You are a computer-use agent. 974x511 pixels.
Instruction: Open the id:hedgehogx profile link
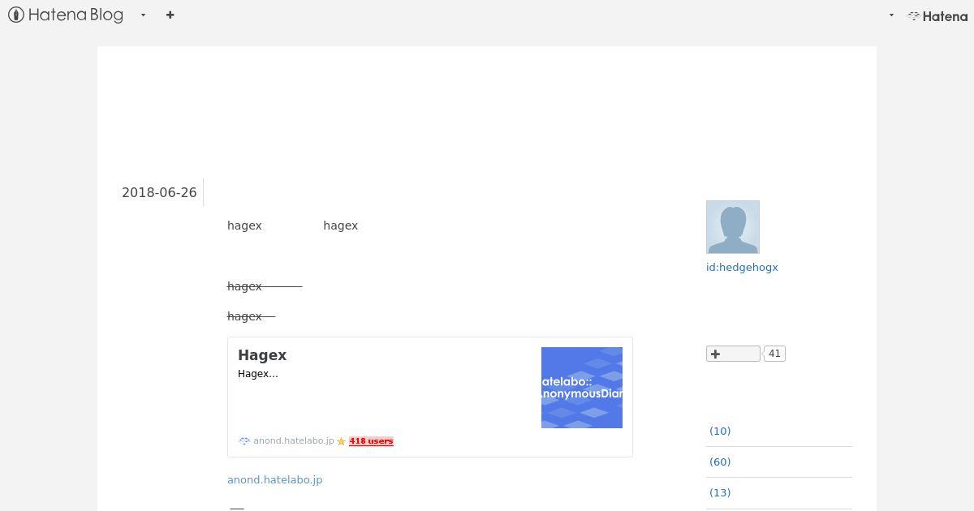click(742, 267)
